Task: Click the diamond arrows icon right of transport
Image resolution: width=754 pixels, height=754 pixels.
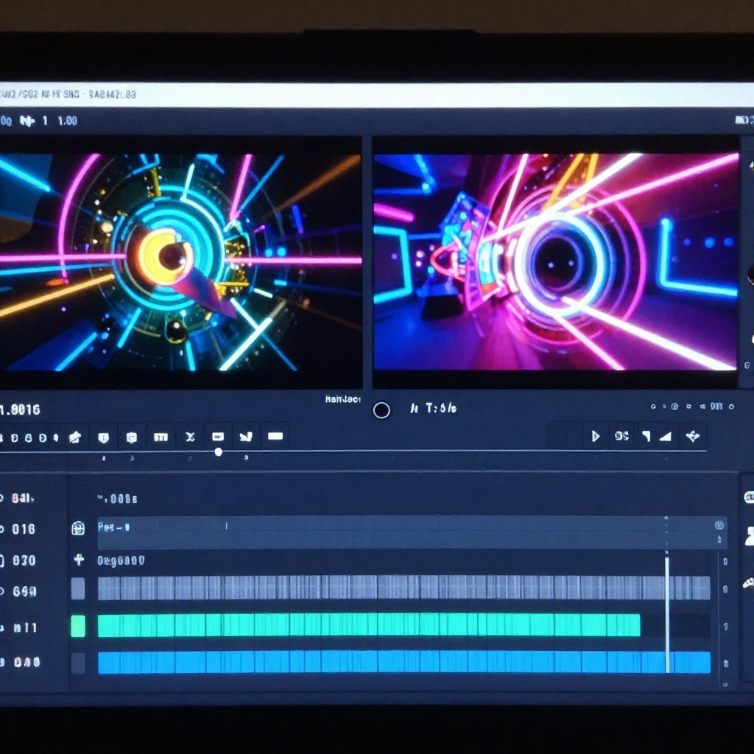Action: click(x=692, y=436)
